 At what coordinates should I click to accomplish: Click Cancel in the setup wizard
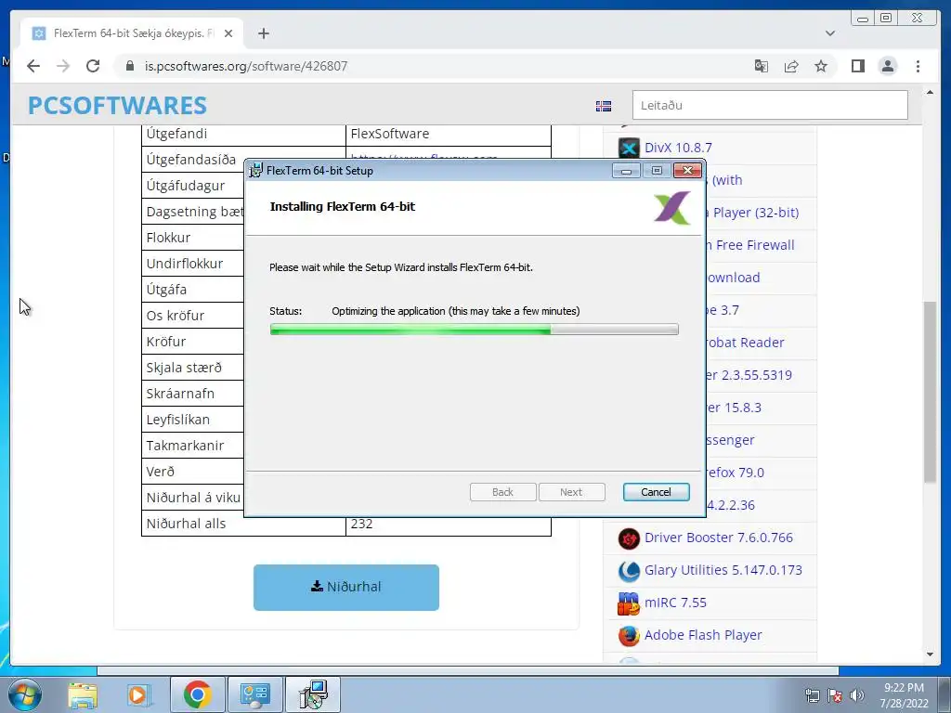[x=657, y=492]
